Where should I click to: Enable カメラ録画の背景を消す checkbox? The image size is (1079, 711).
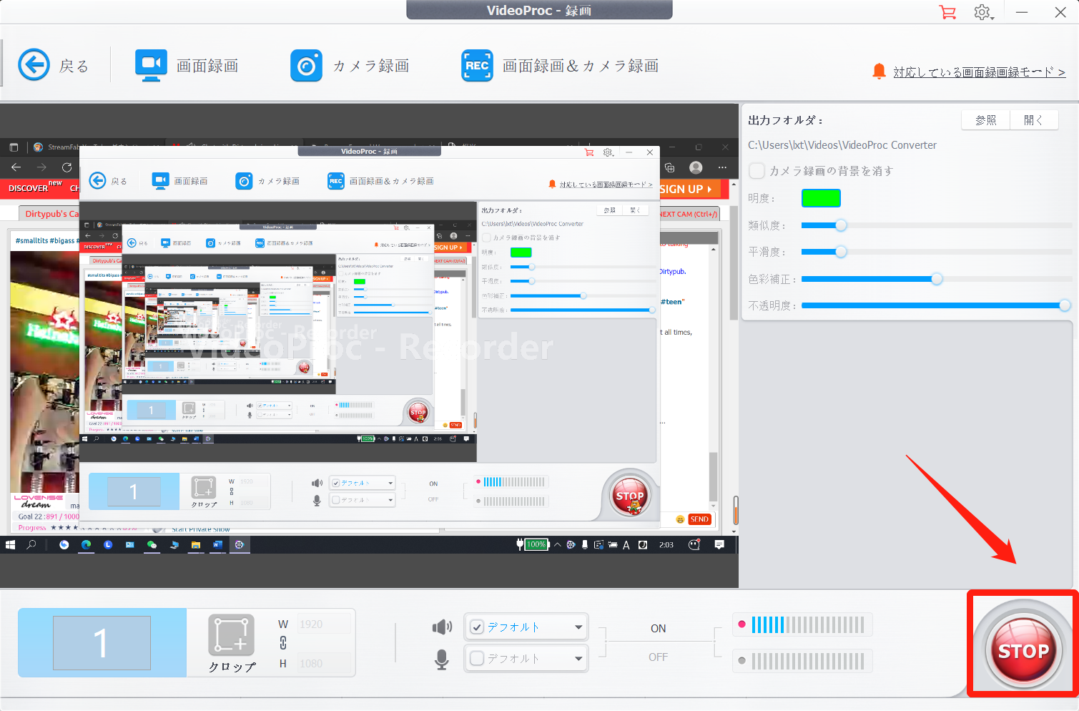(x=757, y=171)
